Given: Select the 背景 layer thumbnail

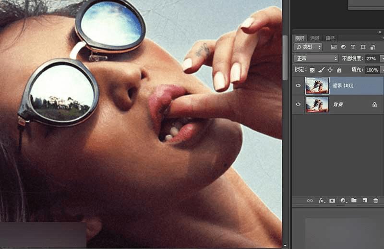Looking at the screenshot, I should (x=317, y=104).
